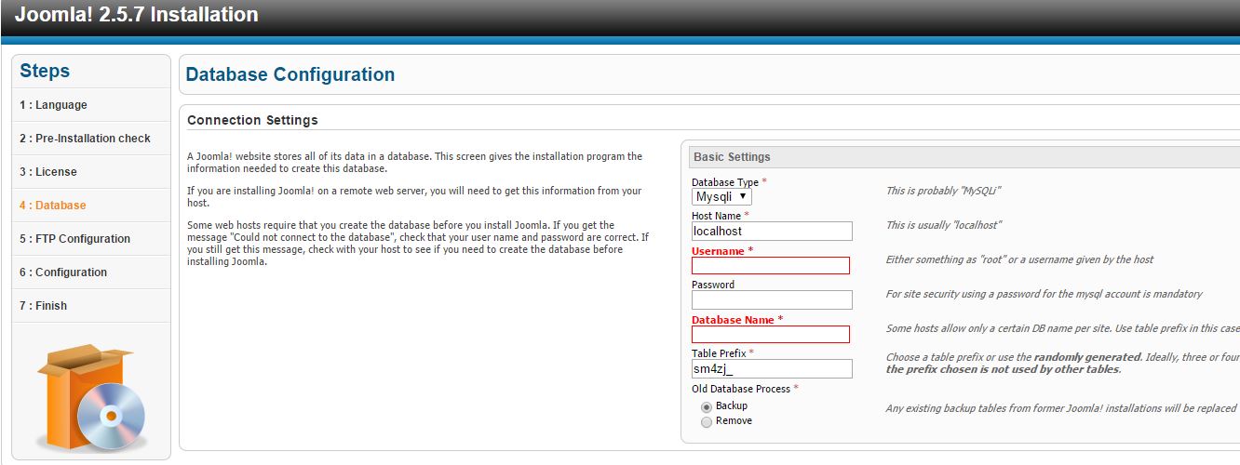Click step 4 Database
1240x465 pixels.
[53, 206]
